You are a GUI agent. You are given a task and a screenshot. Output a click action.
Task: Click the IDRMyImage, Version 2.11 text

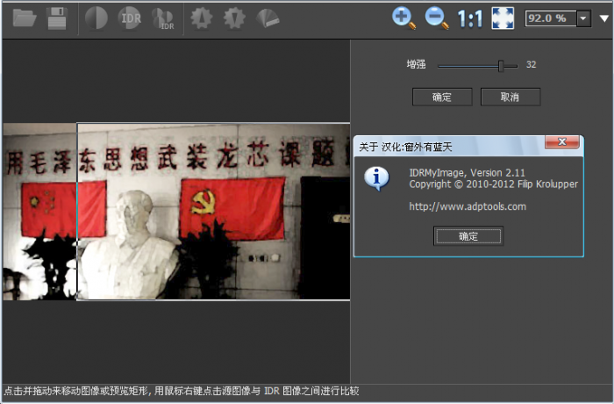coord(467,173)
